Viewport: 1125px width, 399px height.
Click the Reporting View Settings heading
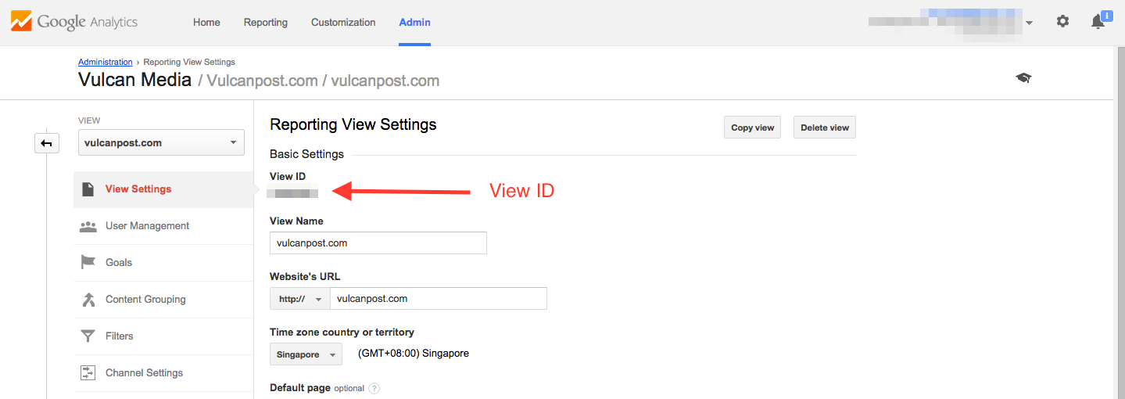pos(353,124)
